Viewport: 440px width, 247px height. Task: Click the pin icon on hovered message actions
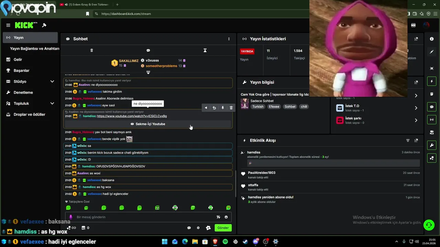coord(223,108)
